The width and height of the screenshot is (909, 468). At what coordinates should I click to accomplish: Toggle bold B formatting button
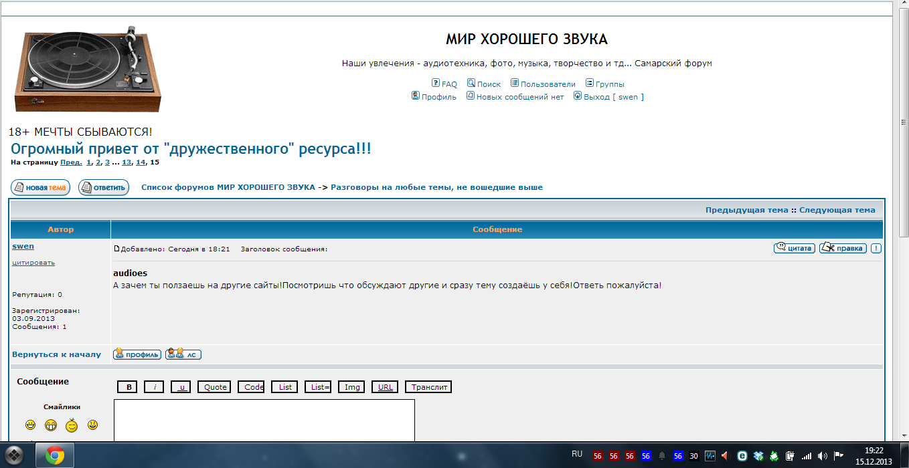tap(127, 387)
